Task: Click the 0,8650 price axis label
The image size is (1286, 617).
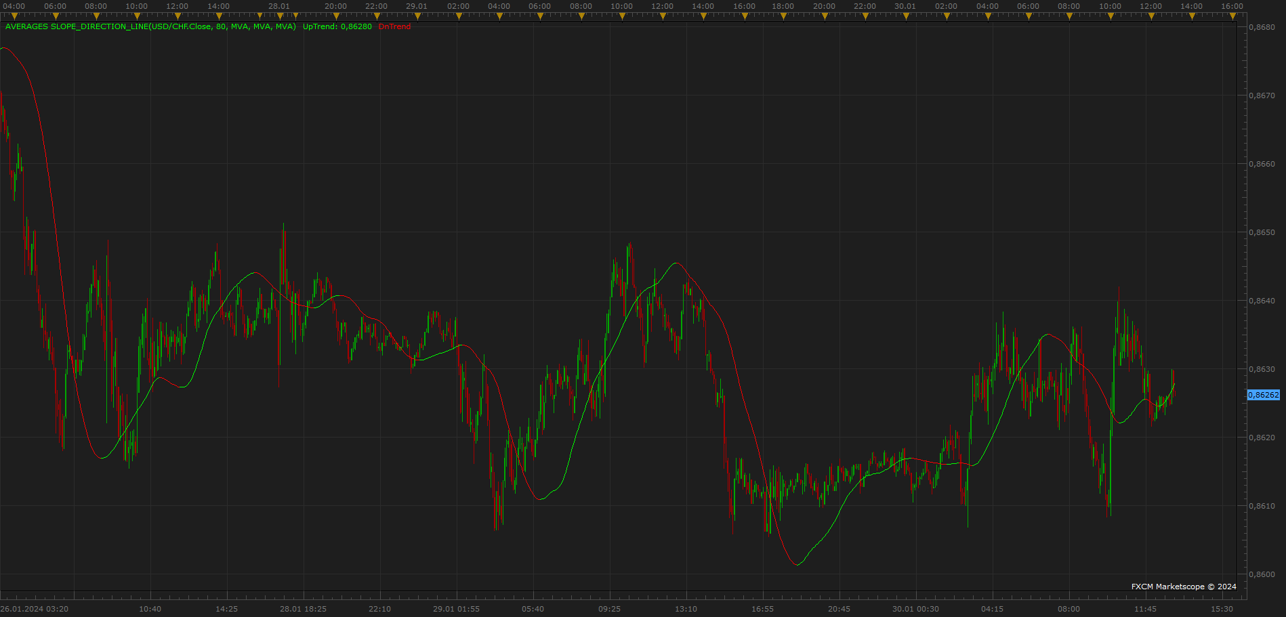Action: 1262,232
